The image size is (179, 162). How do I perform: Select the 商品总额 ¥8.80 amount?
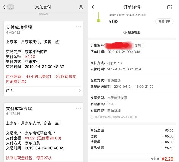169,130
